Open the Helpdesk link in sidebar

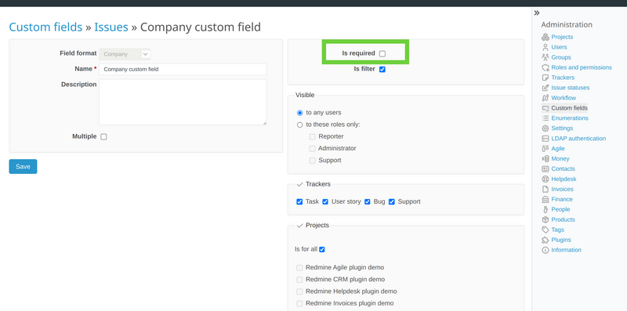[564, 179]
